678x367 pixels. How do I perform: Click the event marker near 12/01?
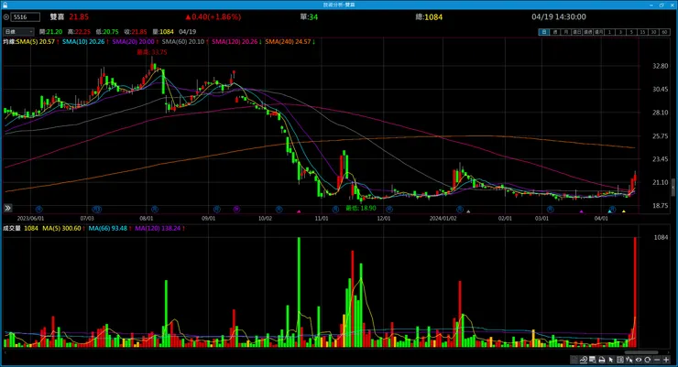pyautogui.click(x=389, y=209)
